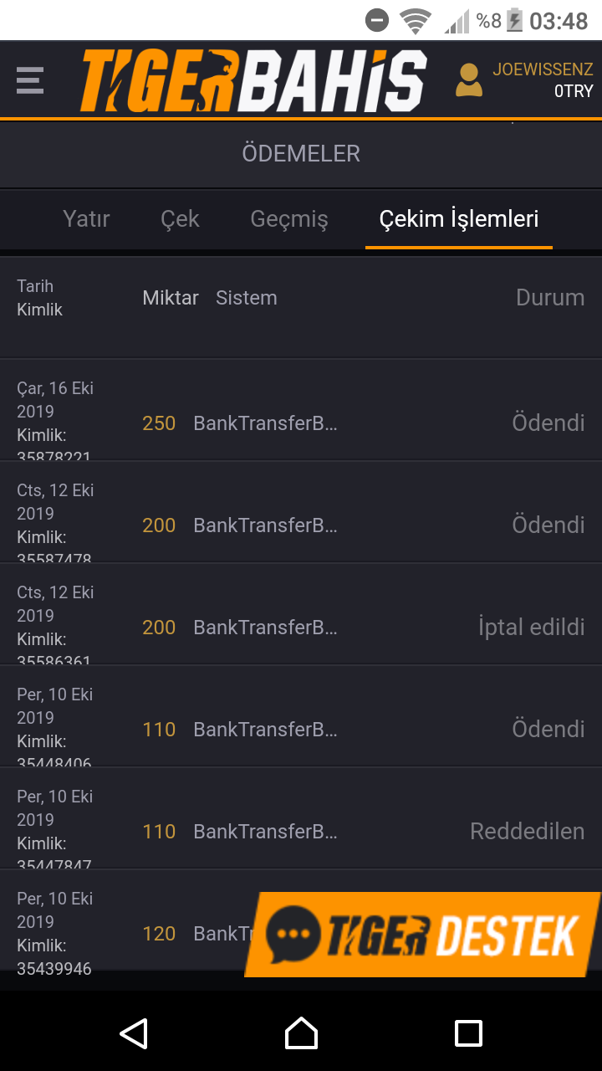This screenshot has width=602, height=1071.
Task: Open Android recent apps button
Action: coord(468,1033)
